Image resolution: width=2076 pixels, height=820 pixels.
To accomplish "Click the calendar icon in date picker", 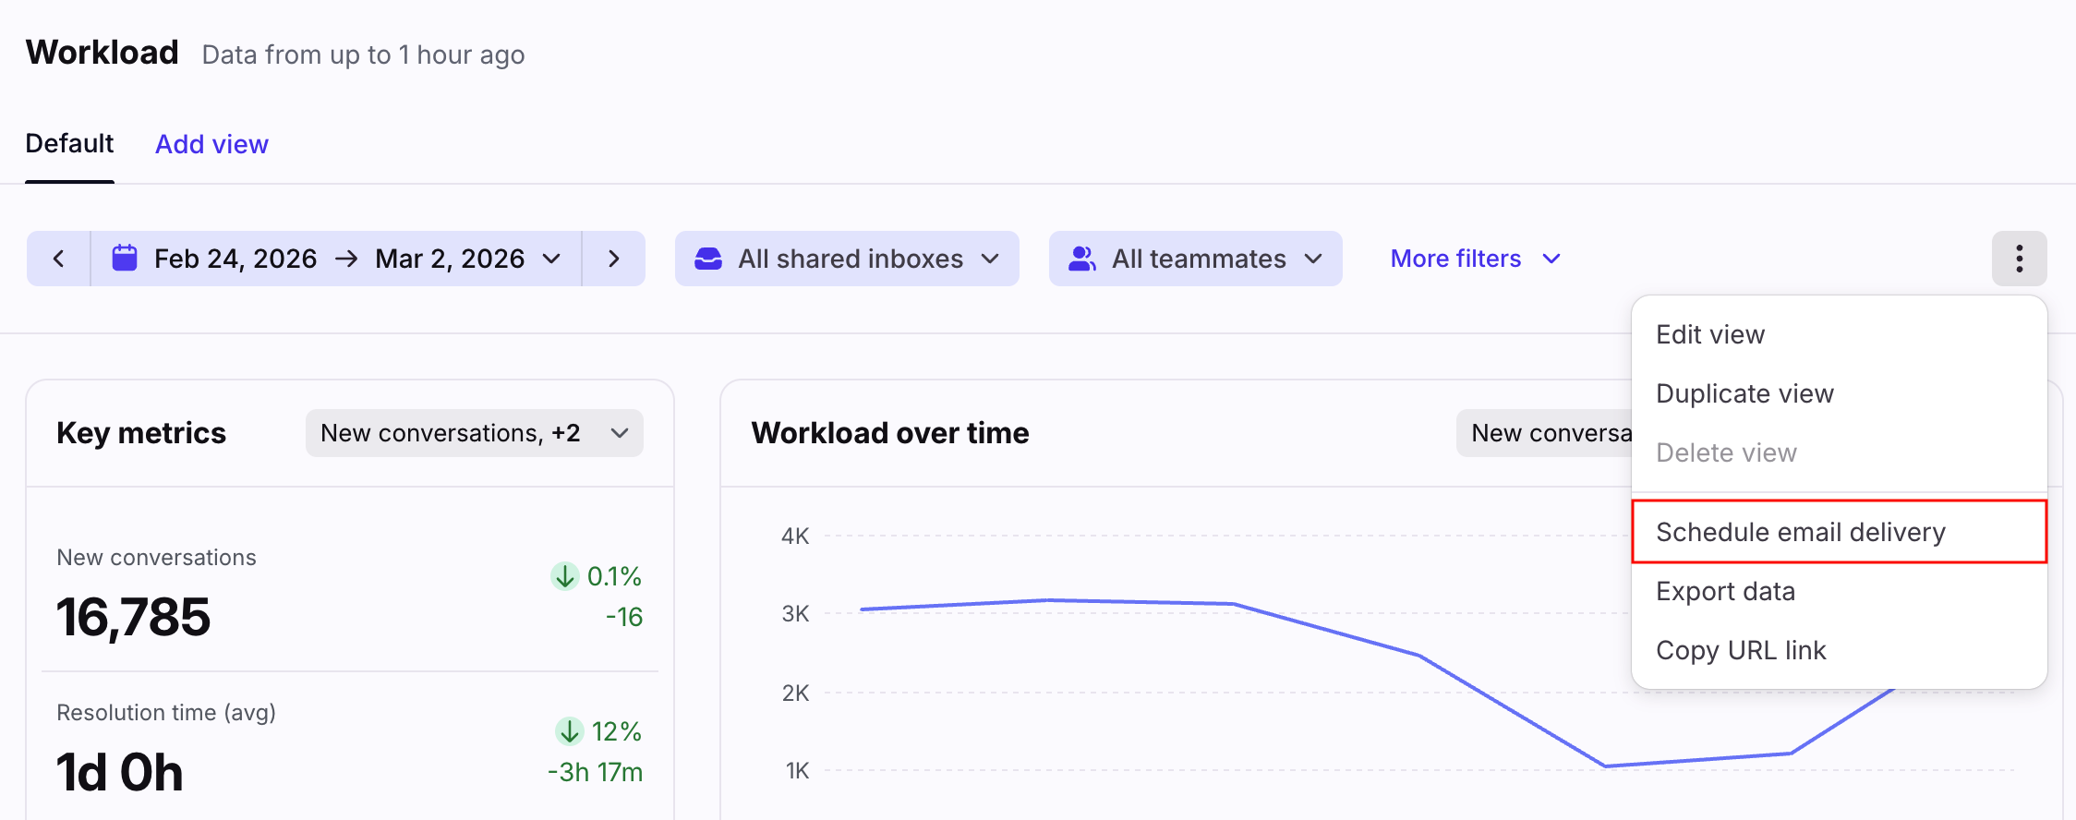I will [125, 259].
